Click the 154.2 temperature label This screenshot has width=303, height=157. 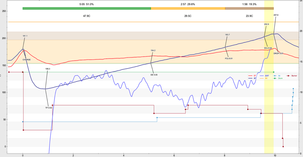pos(153,50)
